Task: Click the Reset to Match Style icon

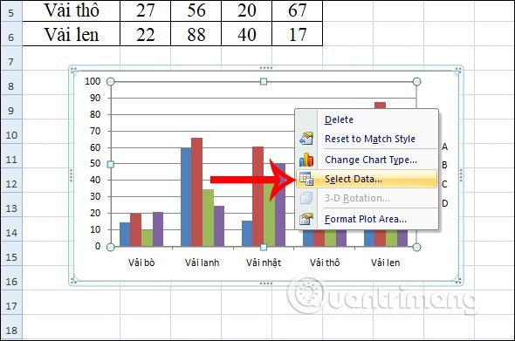Action: point(306,139)
